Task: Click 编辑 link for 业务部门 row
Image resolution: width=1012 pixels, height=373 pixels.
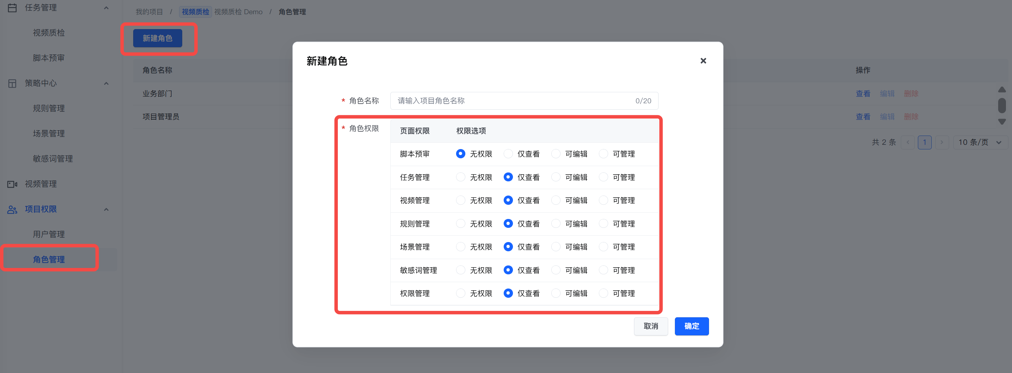Action: click(887, 93)
